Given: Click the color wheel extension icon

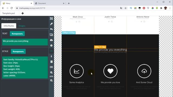Looking at the screenshot, I should [152, 8].
